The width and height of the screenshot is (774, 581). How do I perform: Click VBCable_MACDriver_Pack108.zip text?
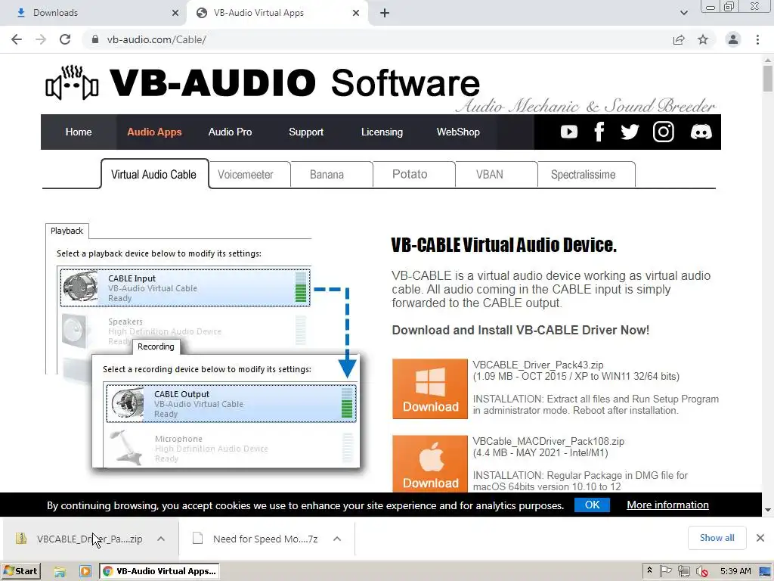[x=549, y=441]
